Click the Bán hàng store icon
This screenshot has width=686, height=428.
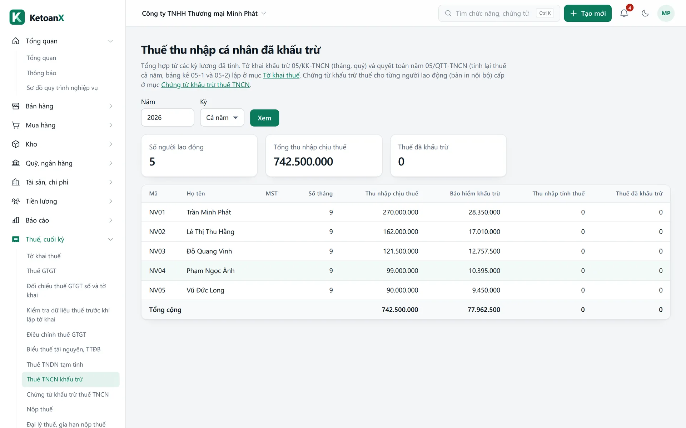[16, 106]
